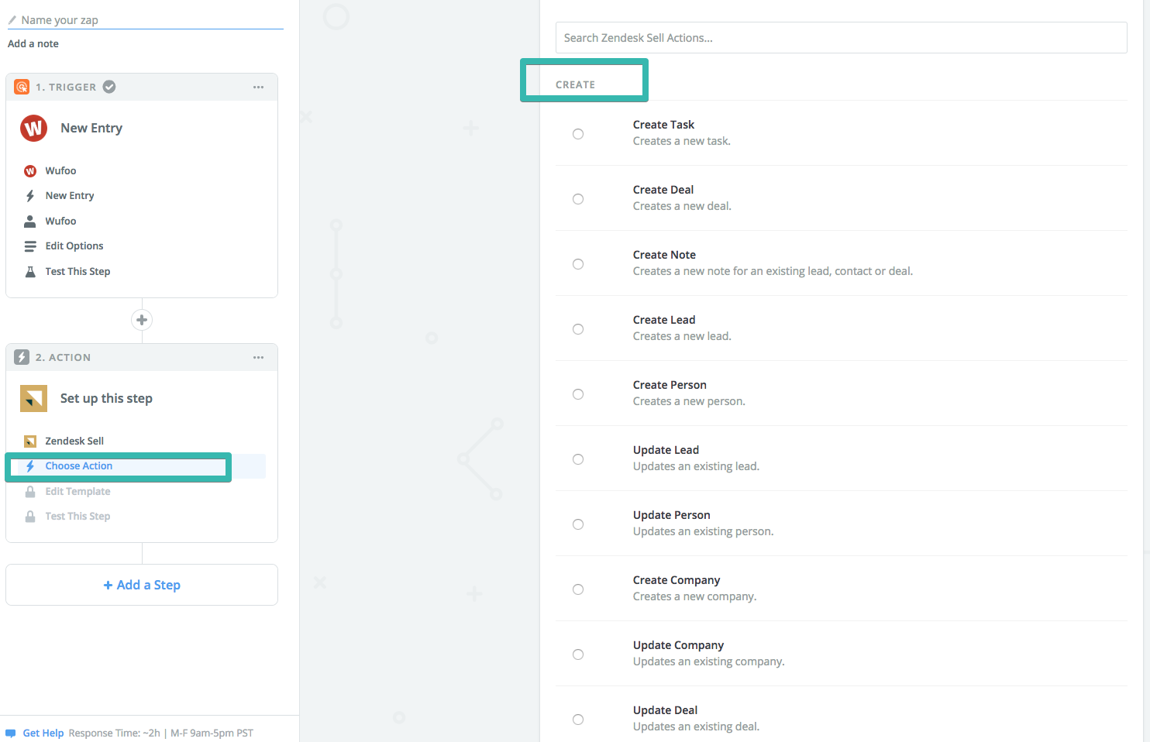Screen dimensions: 1150x742
Task: Click the chat icon next to Get Help
Action: coord(11,733)
